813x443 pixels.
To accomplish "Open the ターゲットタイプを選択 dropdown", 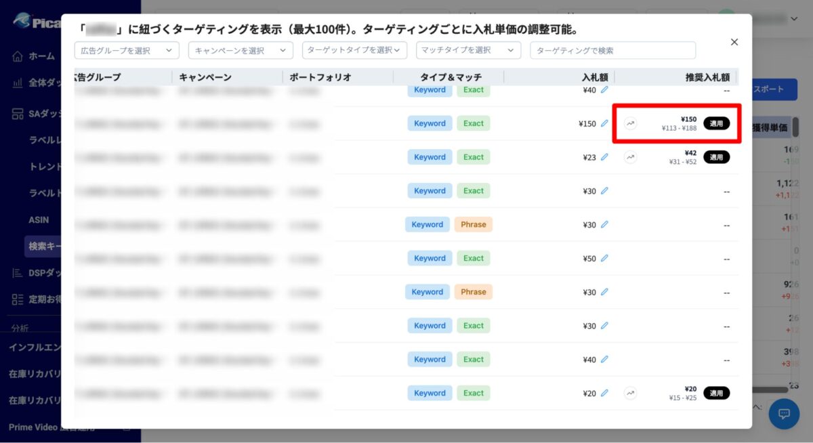I will coord(354,50).
